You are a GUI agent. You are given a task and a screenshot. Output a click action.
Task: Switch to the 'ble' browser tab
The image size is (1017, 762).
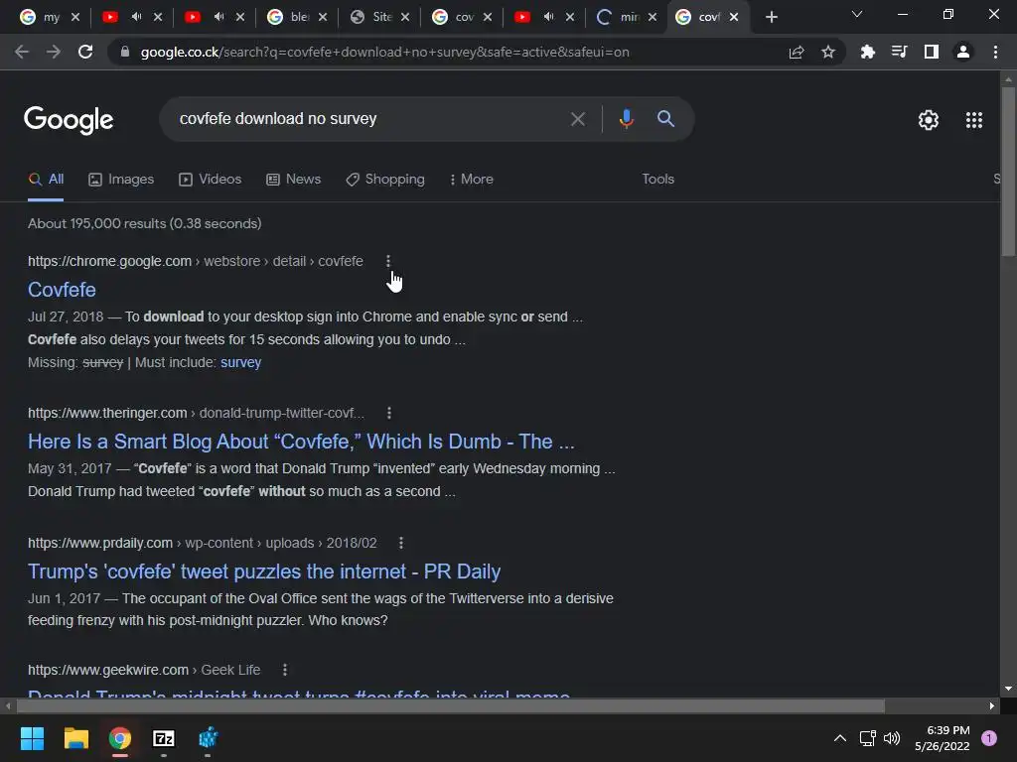[289, 17]
